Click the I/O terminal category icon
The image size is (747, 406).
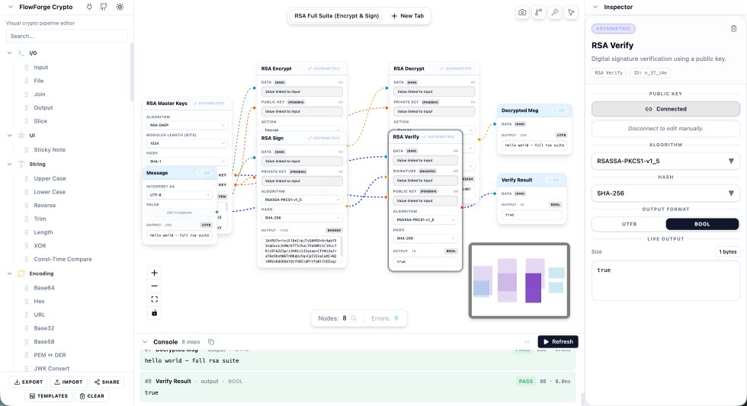click(21, 53)
